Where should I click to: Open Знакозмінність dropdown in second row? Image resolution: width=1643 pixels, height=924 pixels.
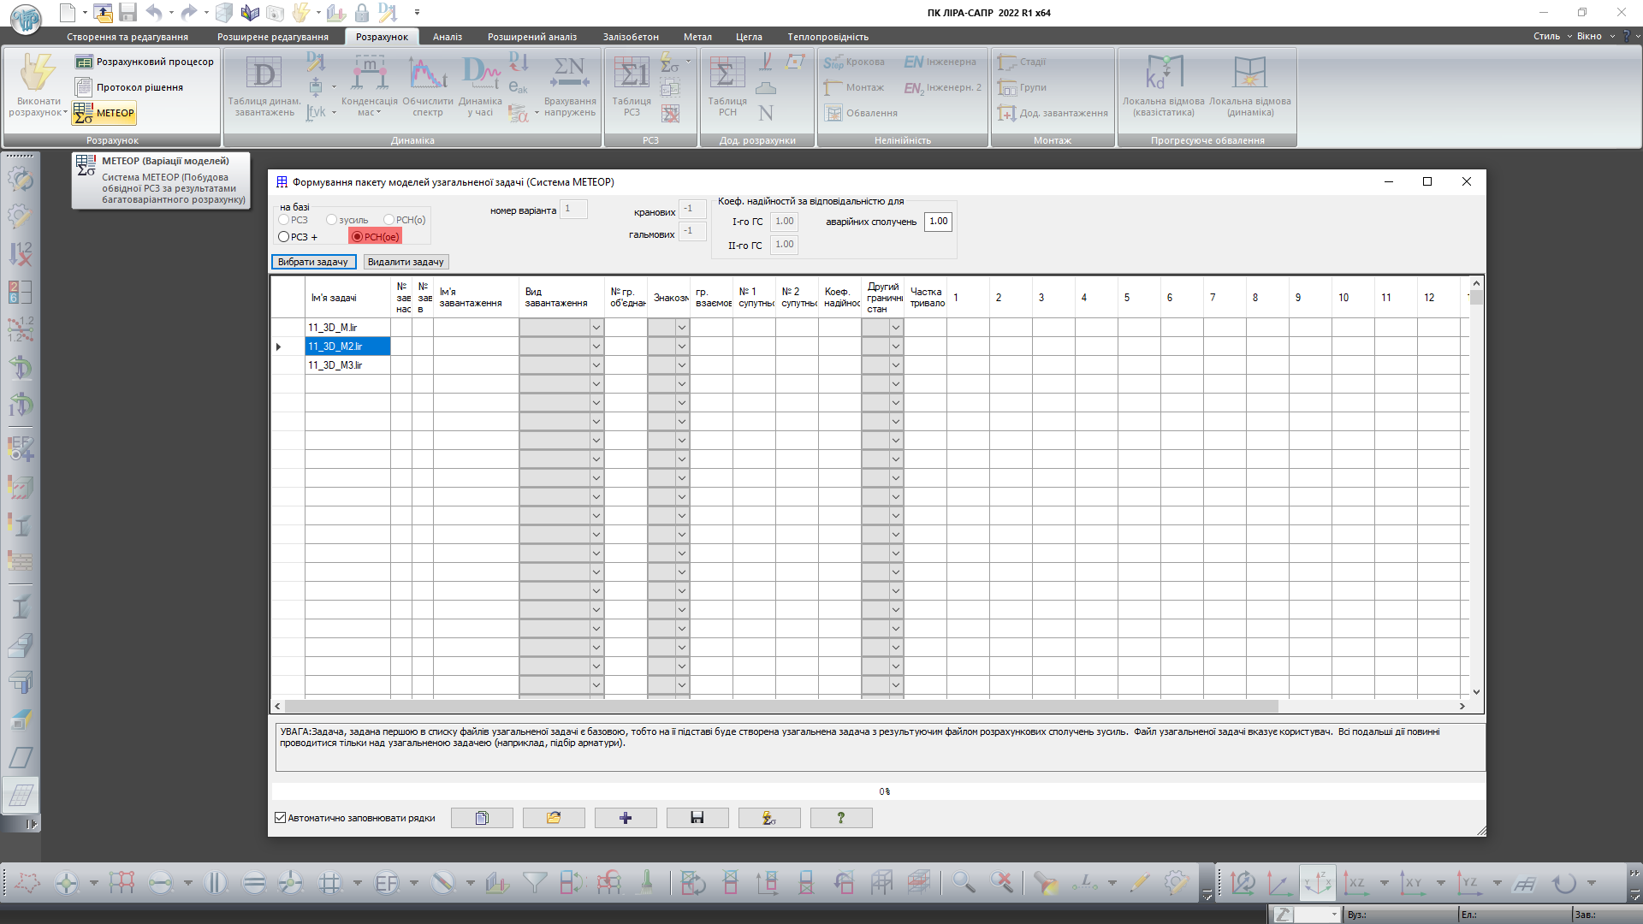click(681, 346)
